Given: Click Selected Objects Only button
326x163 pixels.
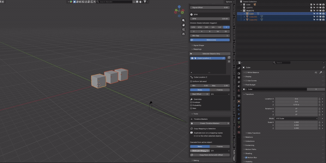Looking at the screenshot, I should [210, 54].
